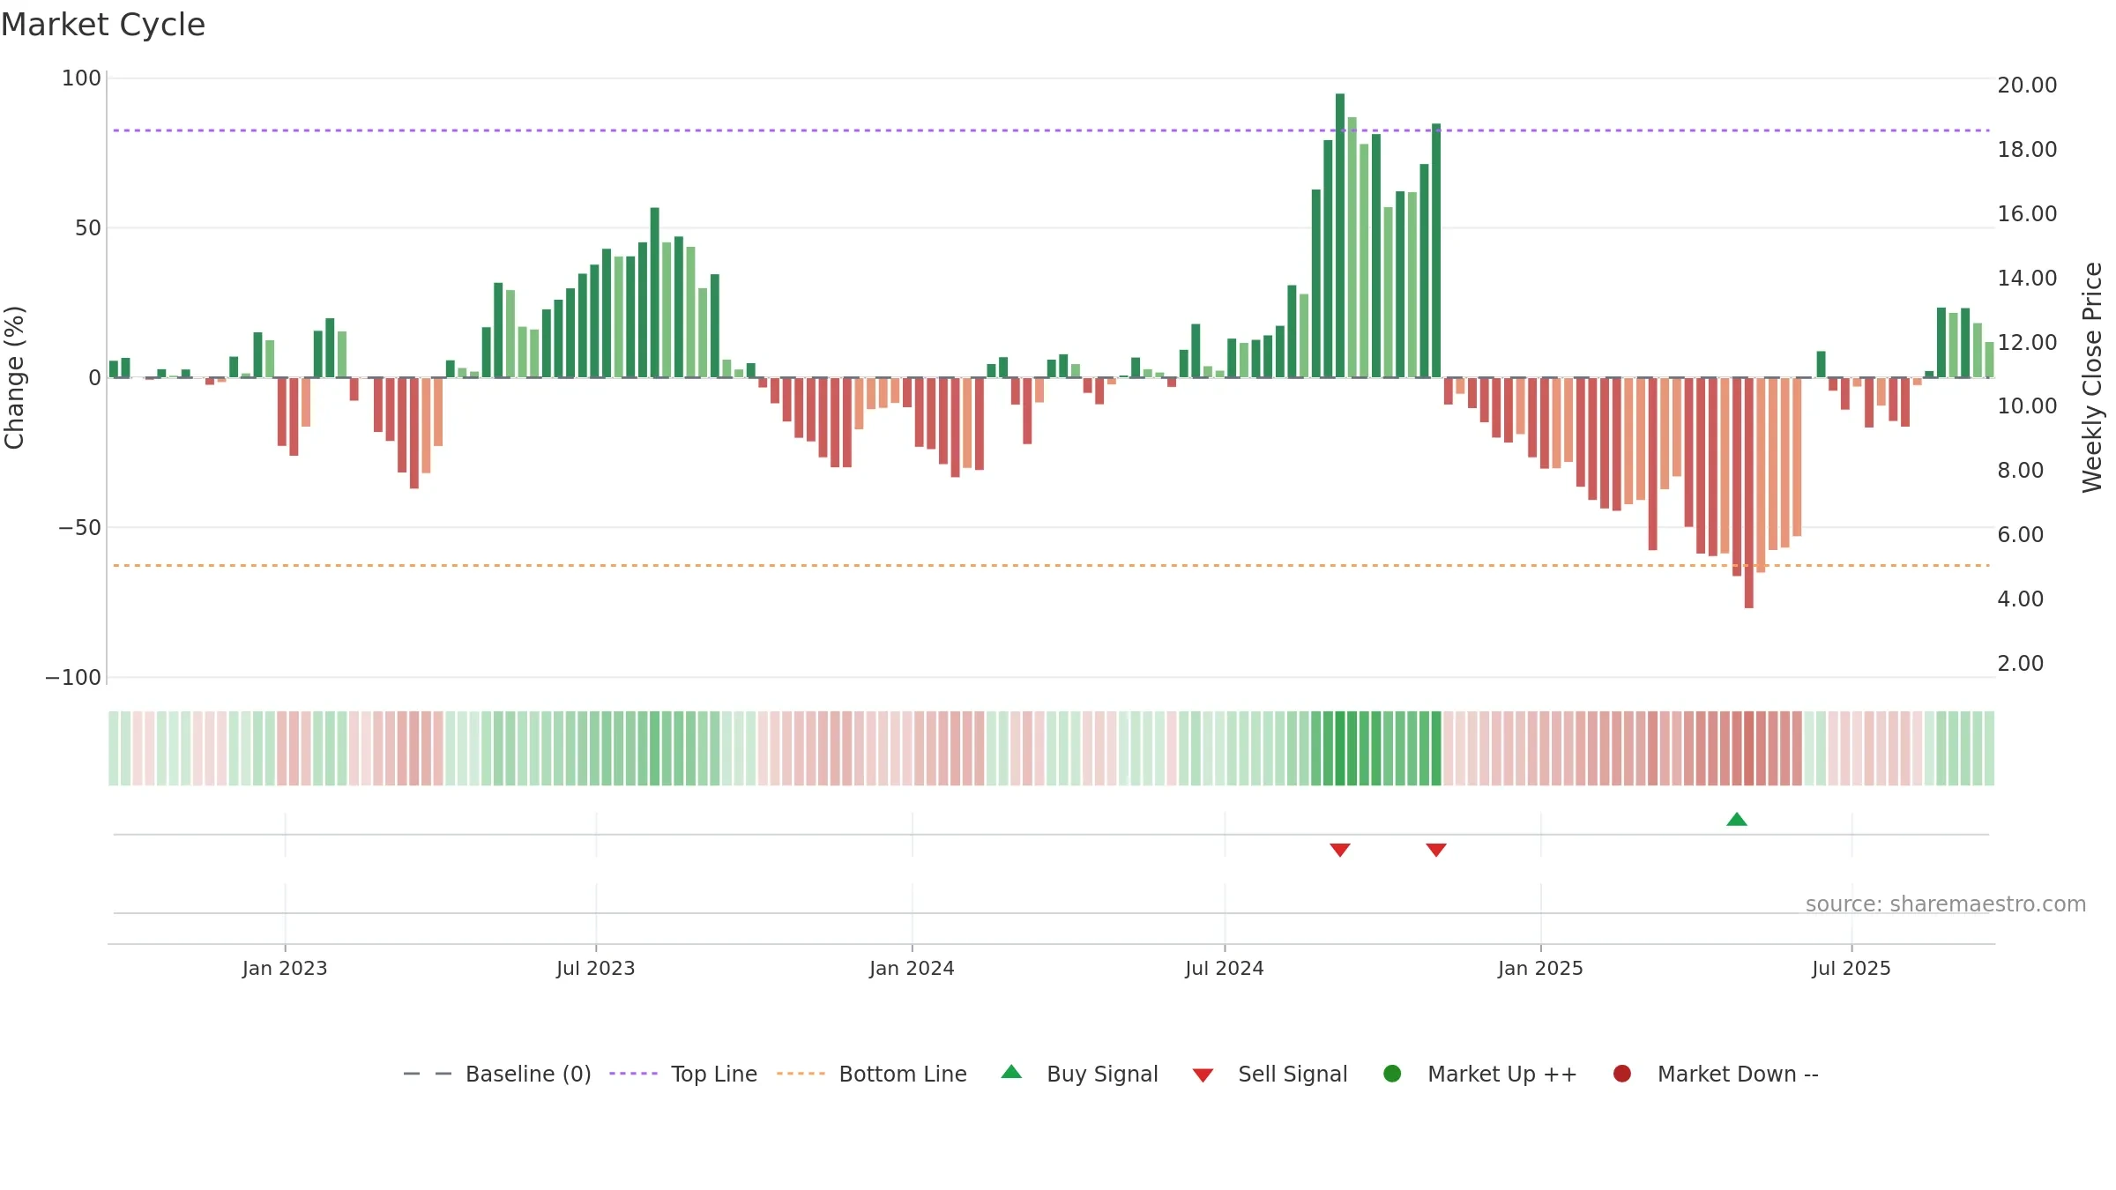Toggle Sell Signal legend entry
2116x1190 pixels.
coord(1270,1074)
